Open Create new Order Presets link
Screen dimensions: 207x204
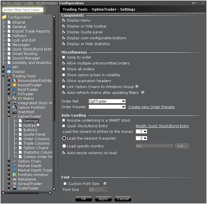(151, 107)
